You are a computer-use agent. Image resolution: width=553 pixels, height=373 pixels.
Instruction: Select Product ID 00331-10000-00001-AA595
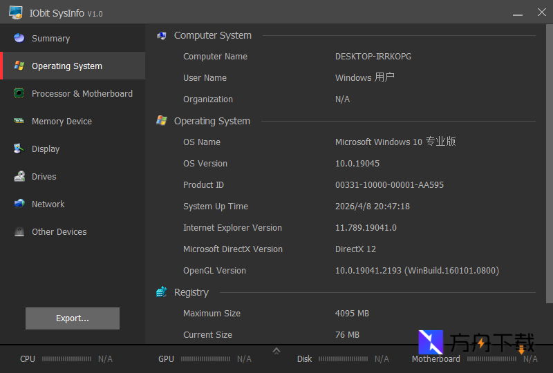(389, 185)
